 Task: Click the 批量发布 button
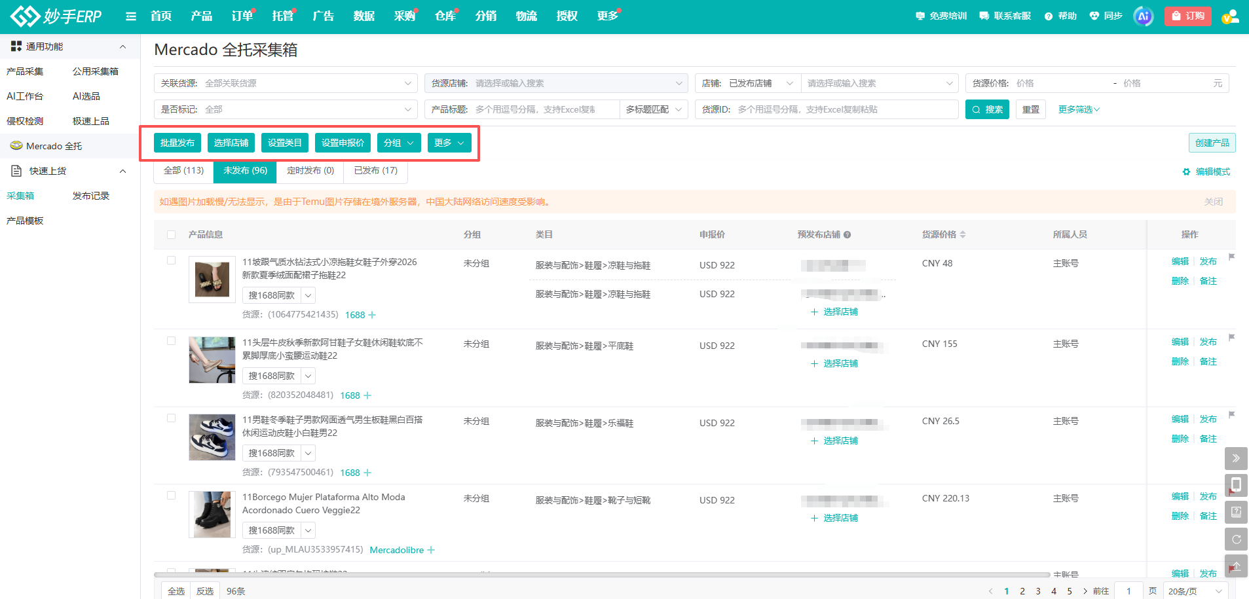pos(177,143)
